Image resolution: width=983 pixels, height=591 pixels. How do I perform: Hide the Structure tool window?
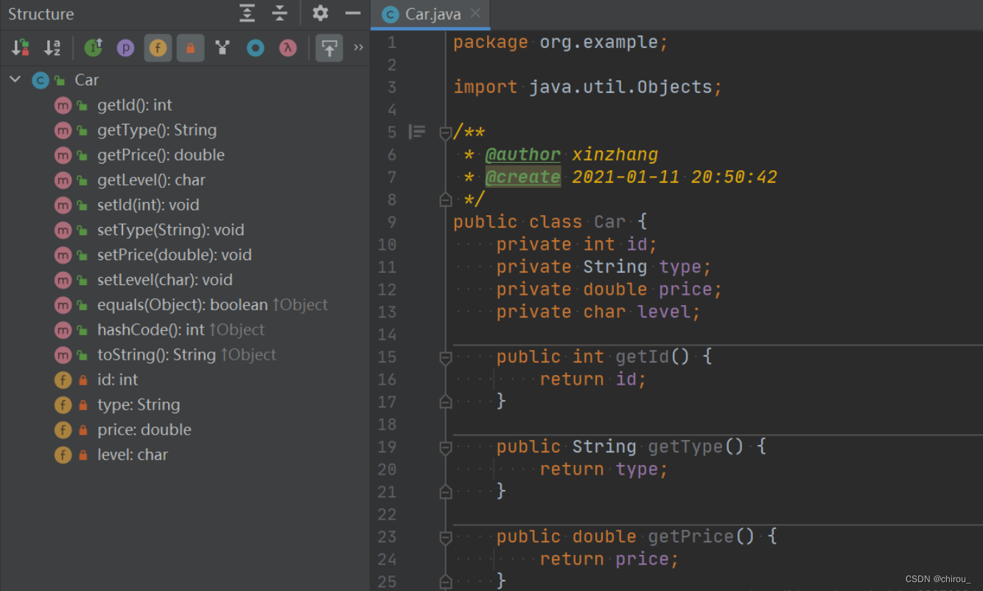(353, 13)
